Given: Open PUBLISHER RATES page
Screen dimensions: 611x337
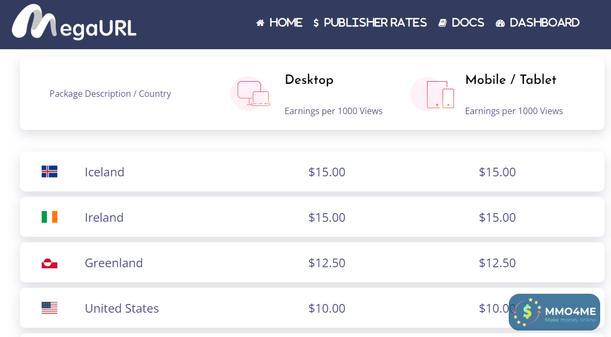Looking at the screenshot, I should 370,23.
